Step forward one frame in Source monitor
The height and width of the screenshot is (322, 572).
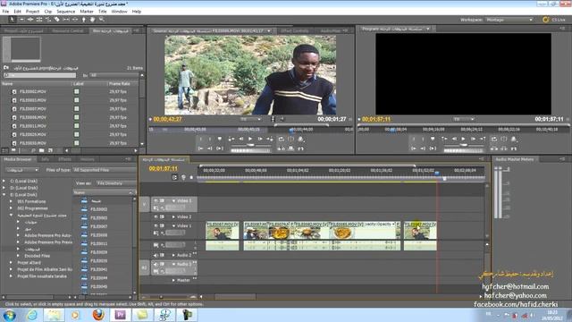260,139
